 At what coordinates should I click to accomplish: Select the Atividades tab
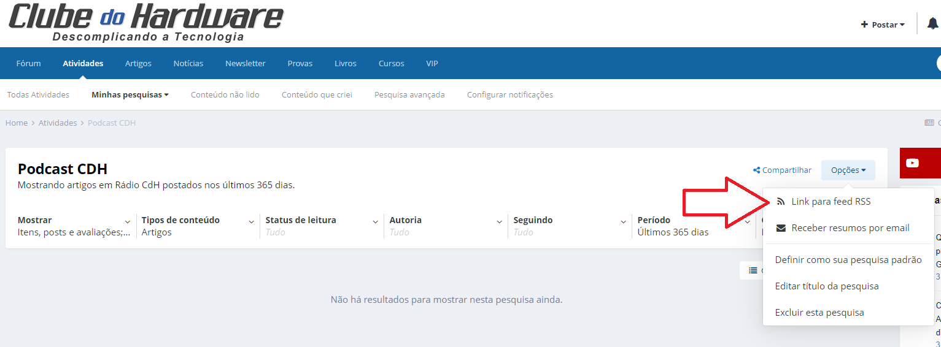(x=83, y=63)
